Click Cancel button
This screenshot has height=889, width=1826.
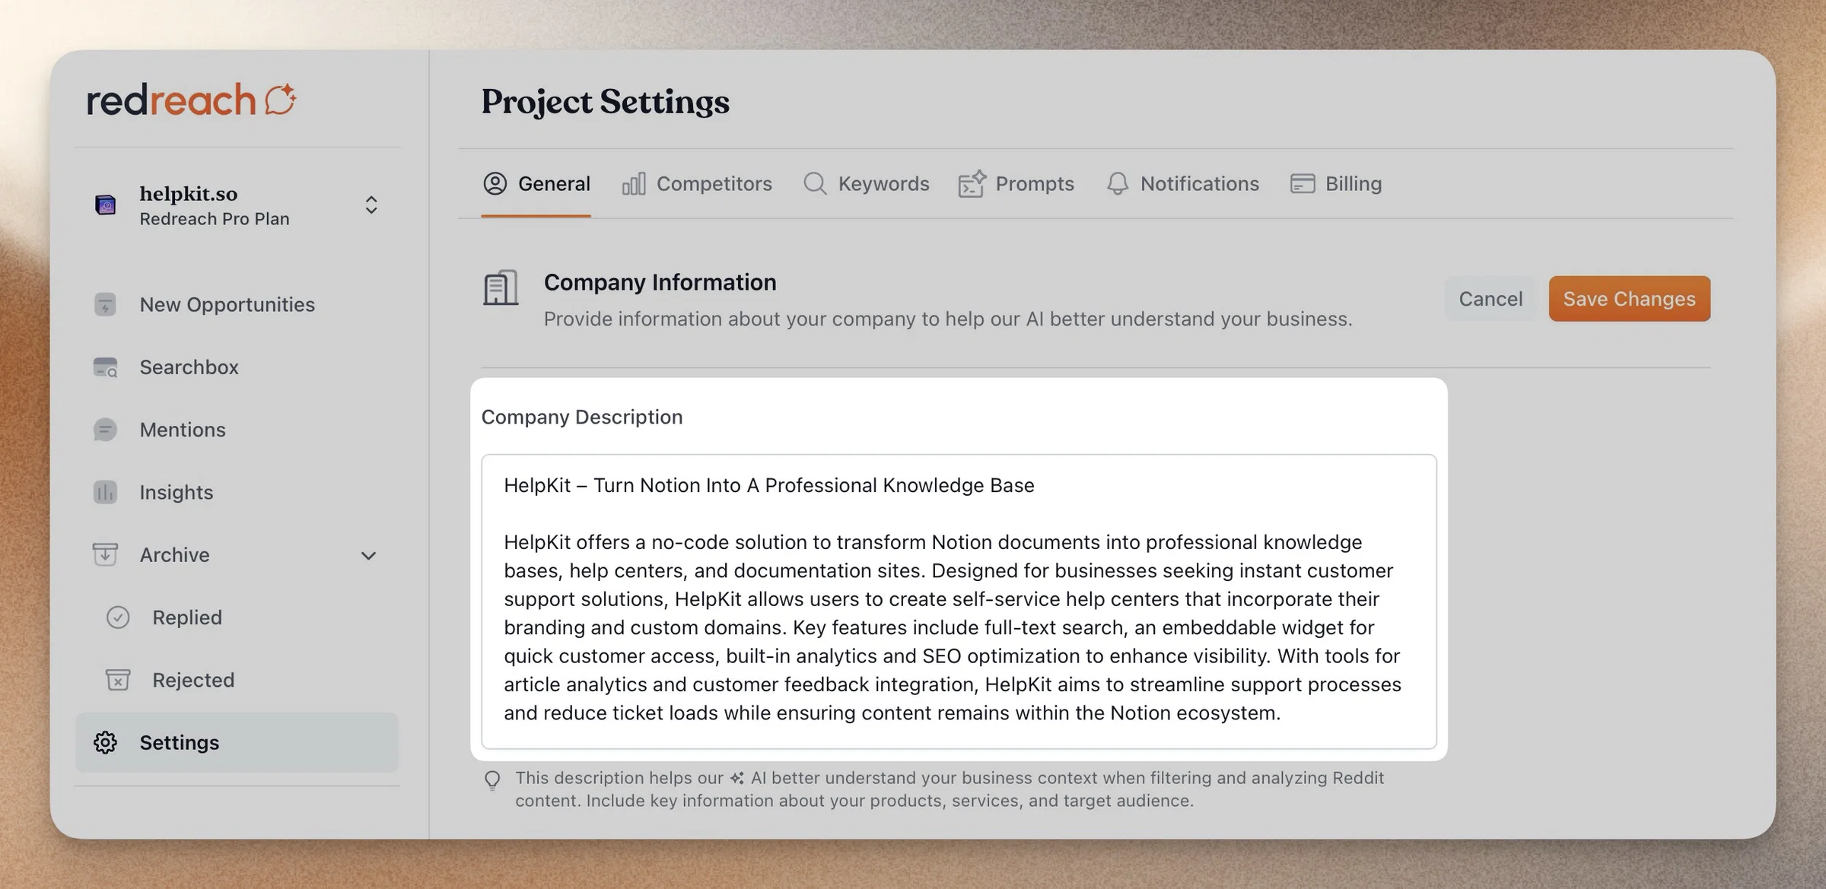[x=1490, y=299]
